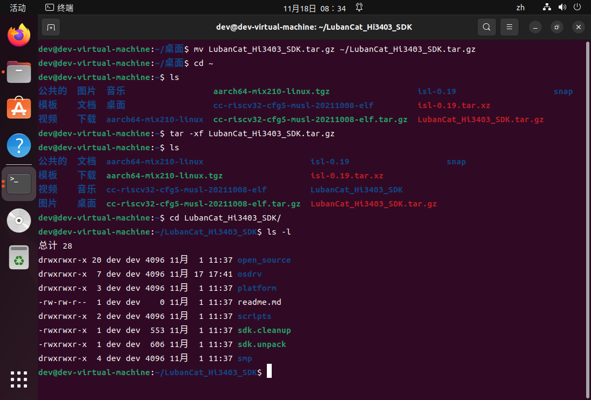Click the wired network icon in the tray
The height and width of the screenshot is (400, 591).
pos(547,7)
